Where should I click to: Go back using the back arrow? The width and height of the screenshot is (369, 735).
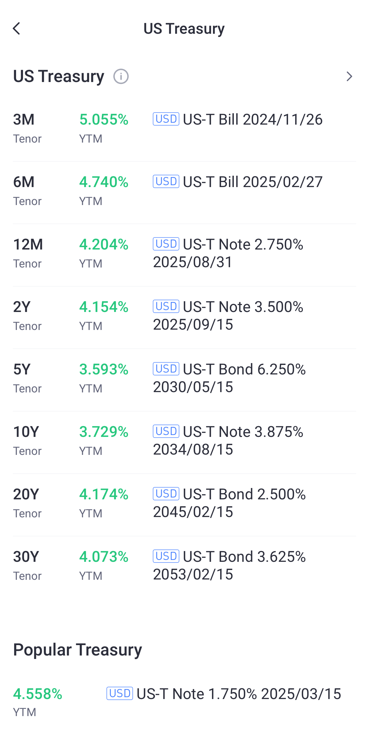(17, 29)
